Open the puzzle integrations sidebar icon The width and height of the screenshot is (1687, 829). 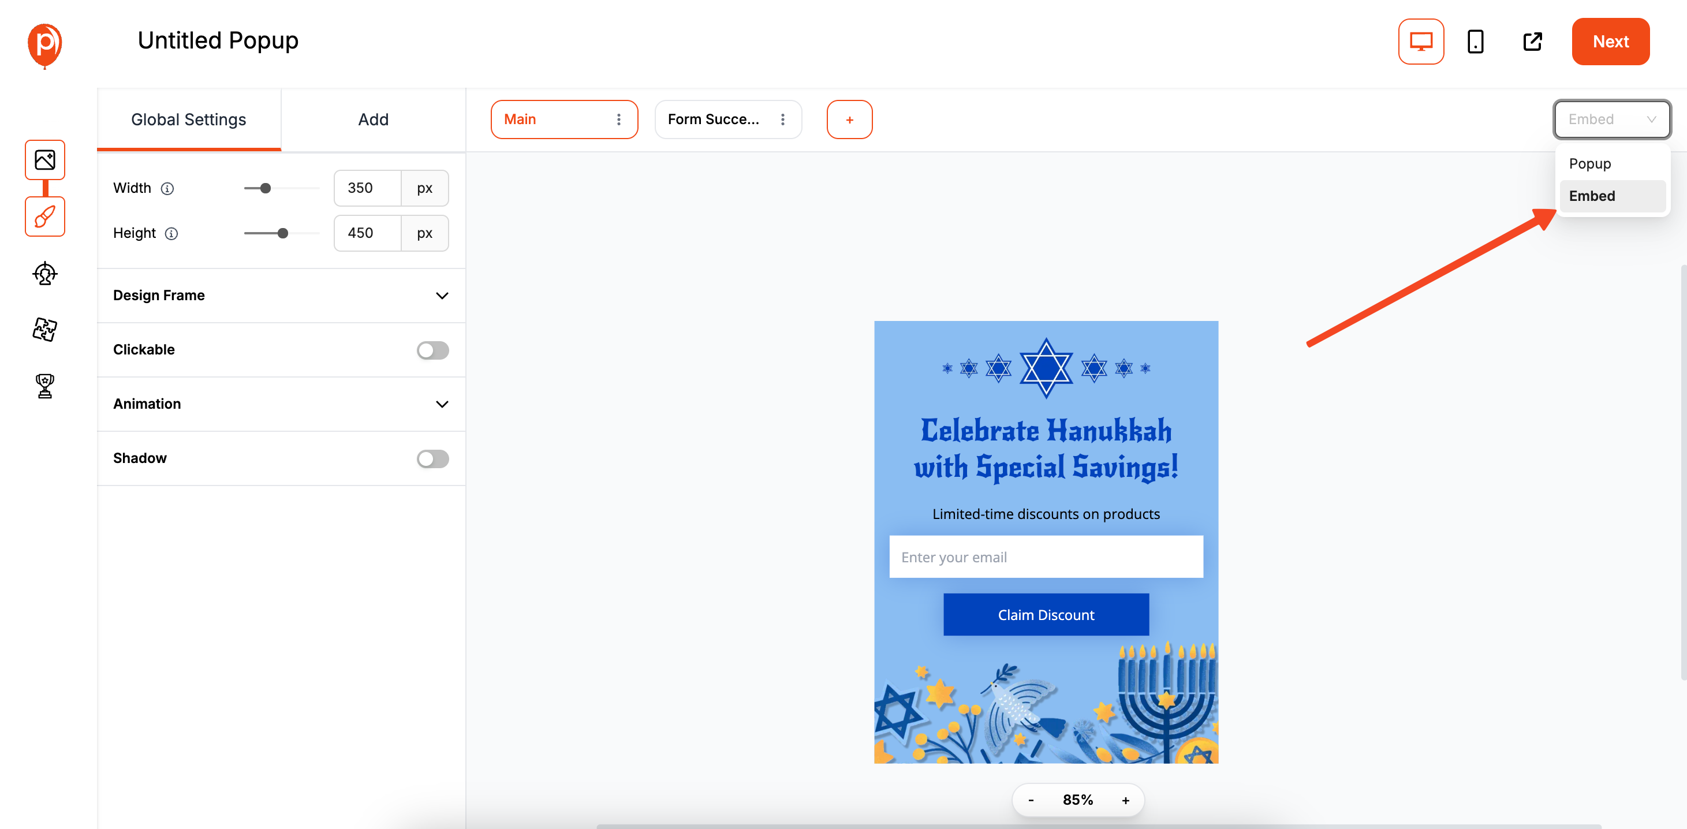coord(44,330)
